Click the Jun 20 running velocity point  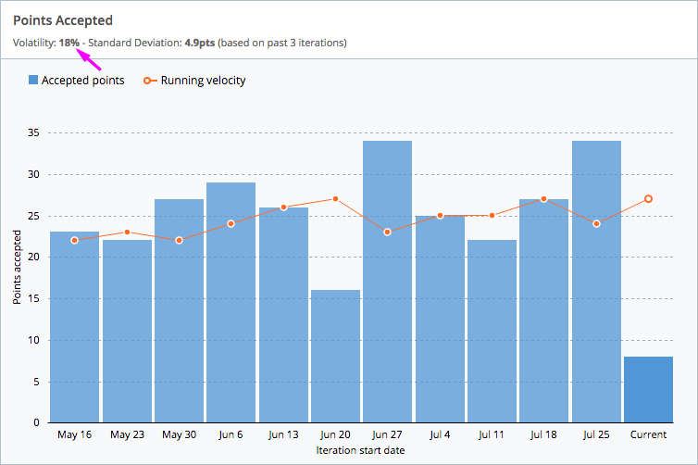336,199
